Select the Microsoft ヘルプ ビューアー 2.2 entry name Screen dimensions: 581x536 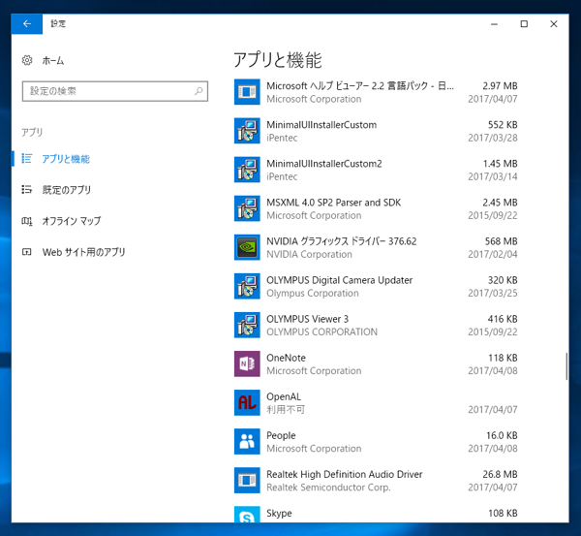[x=360, y=86]
